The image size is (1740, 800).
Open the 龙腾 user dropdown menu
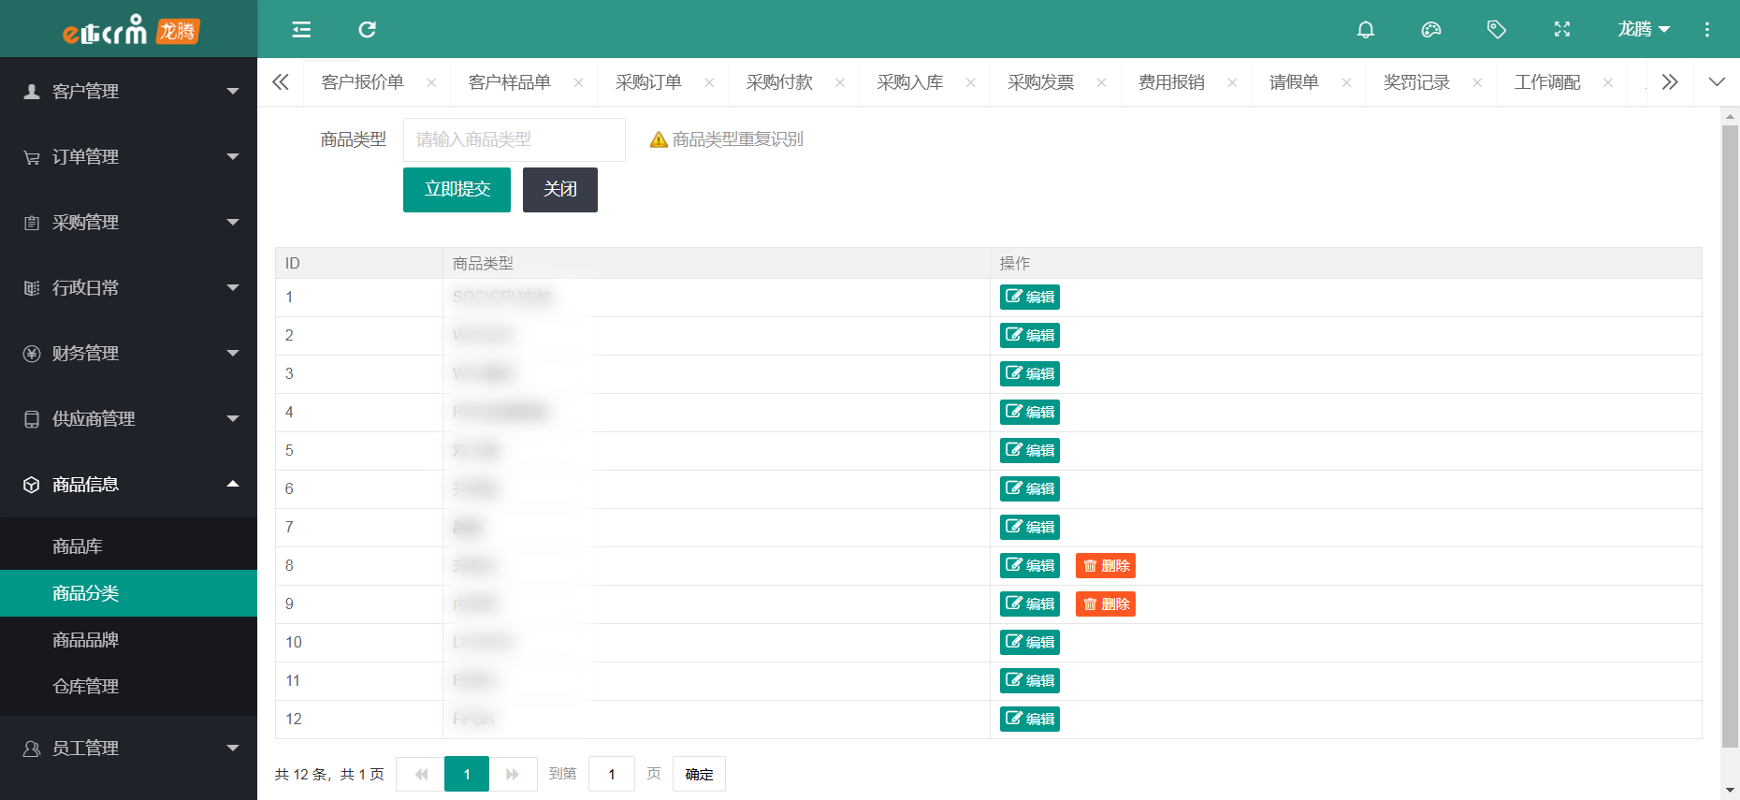(x=1643, y=30)
